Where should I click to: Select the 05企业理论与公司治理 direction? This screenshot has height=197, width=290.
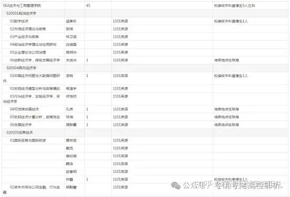(x=28, y=52)
